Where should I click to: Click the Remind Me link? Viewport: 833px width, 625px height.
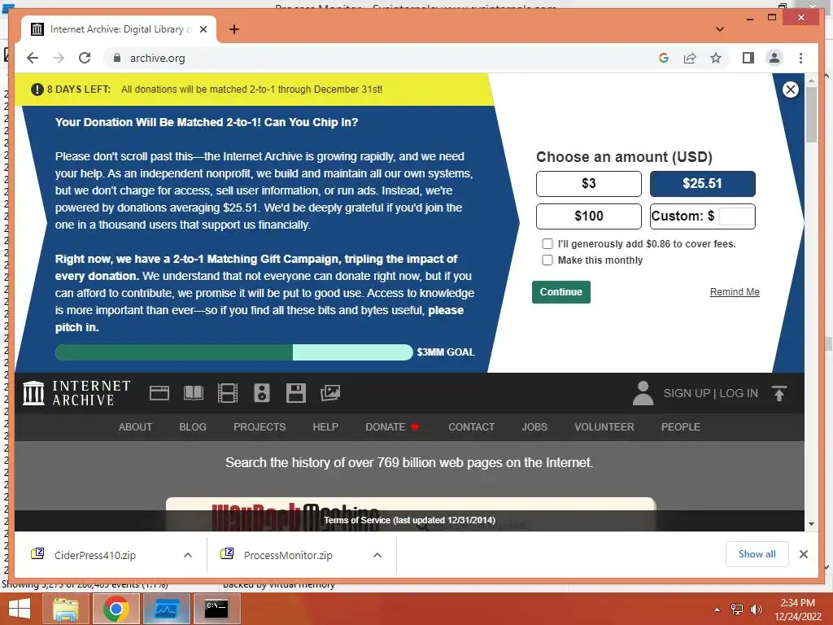(x=735, y=292)
